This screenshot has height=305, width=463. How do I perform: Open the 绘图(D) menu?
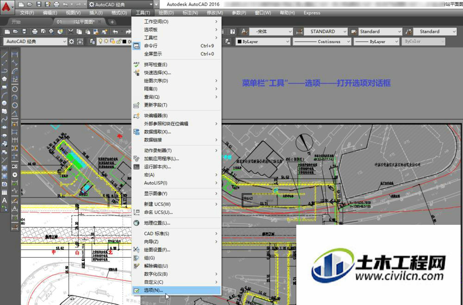(166, 13)
